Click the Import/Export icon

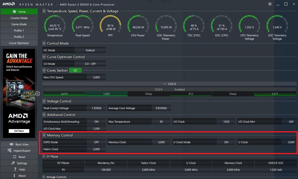click(x=10, y=150)
